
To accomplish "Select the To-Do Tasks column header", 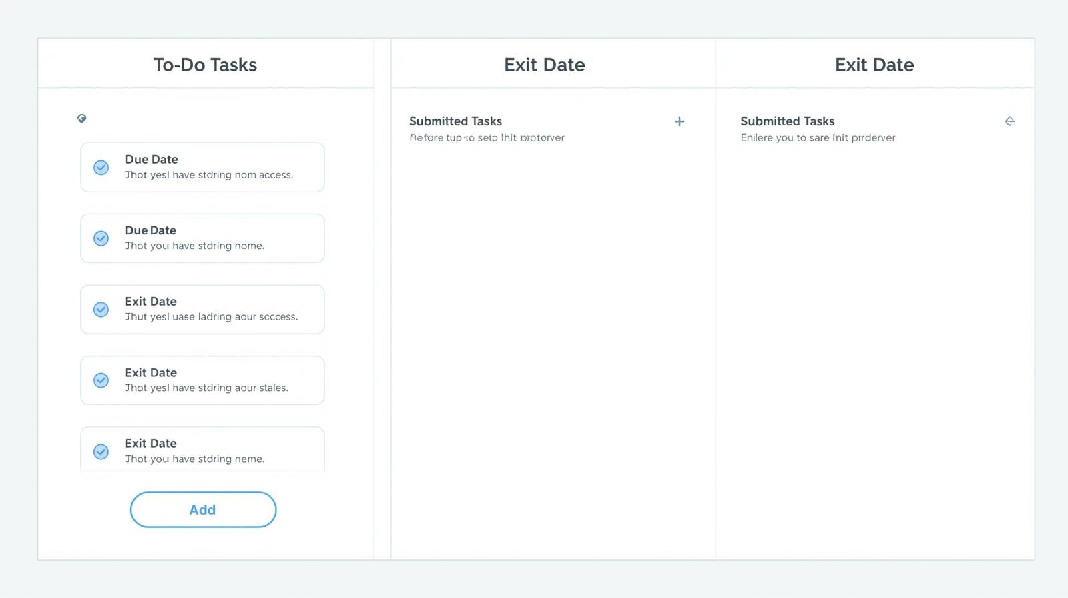I will pyautogui.click(x=205, y=65).
